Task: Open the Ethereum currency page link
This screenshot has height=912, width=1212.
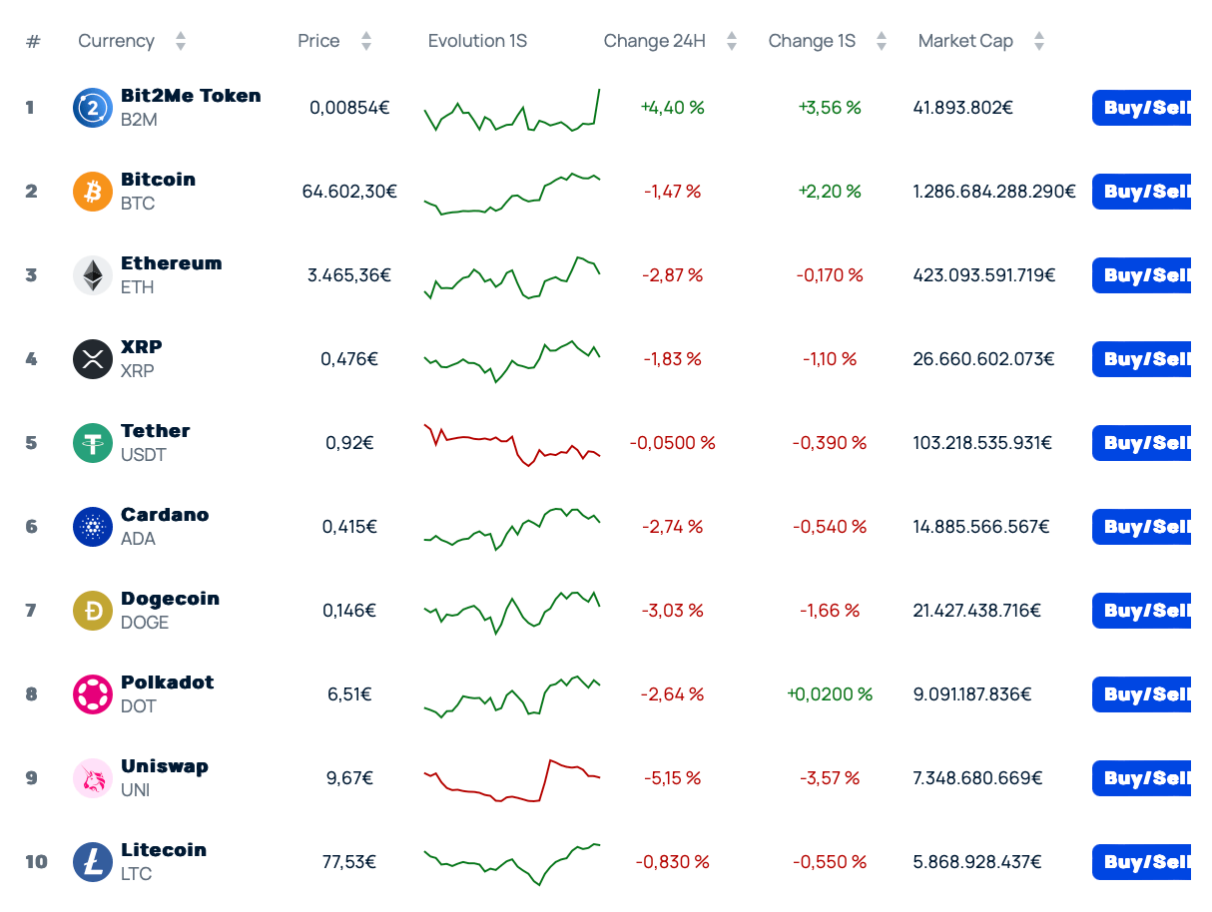Action: click(171, 263)
